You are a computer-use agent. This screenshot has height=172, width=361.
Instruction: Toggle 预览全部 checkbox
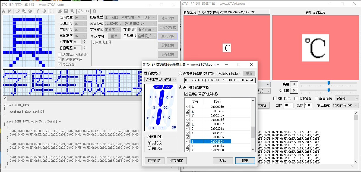60,64
